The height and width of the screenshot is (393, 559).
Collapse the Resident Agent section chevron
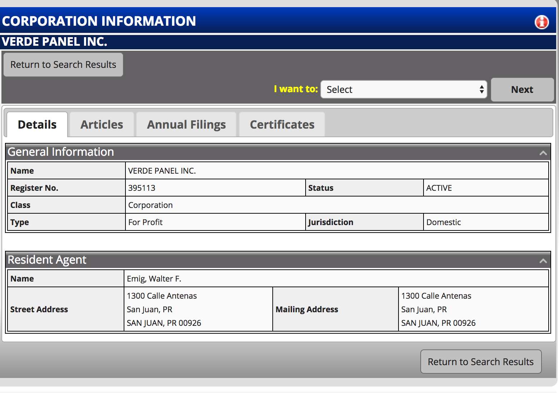pos(543,261)
